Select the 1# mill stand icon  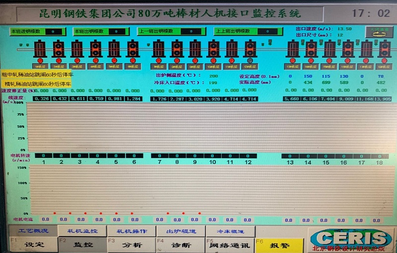point(40,49)
